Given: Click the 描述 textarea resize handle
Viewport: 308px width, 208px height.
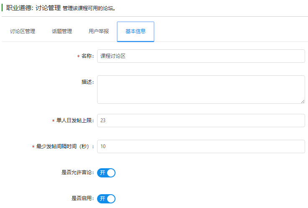Looking at the screenshot, I should (302, 101).
